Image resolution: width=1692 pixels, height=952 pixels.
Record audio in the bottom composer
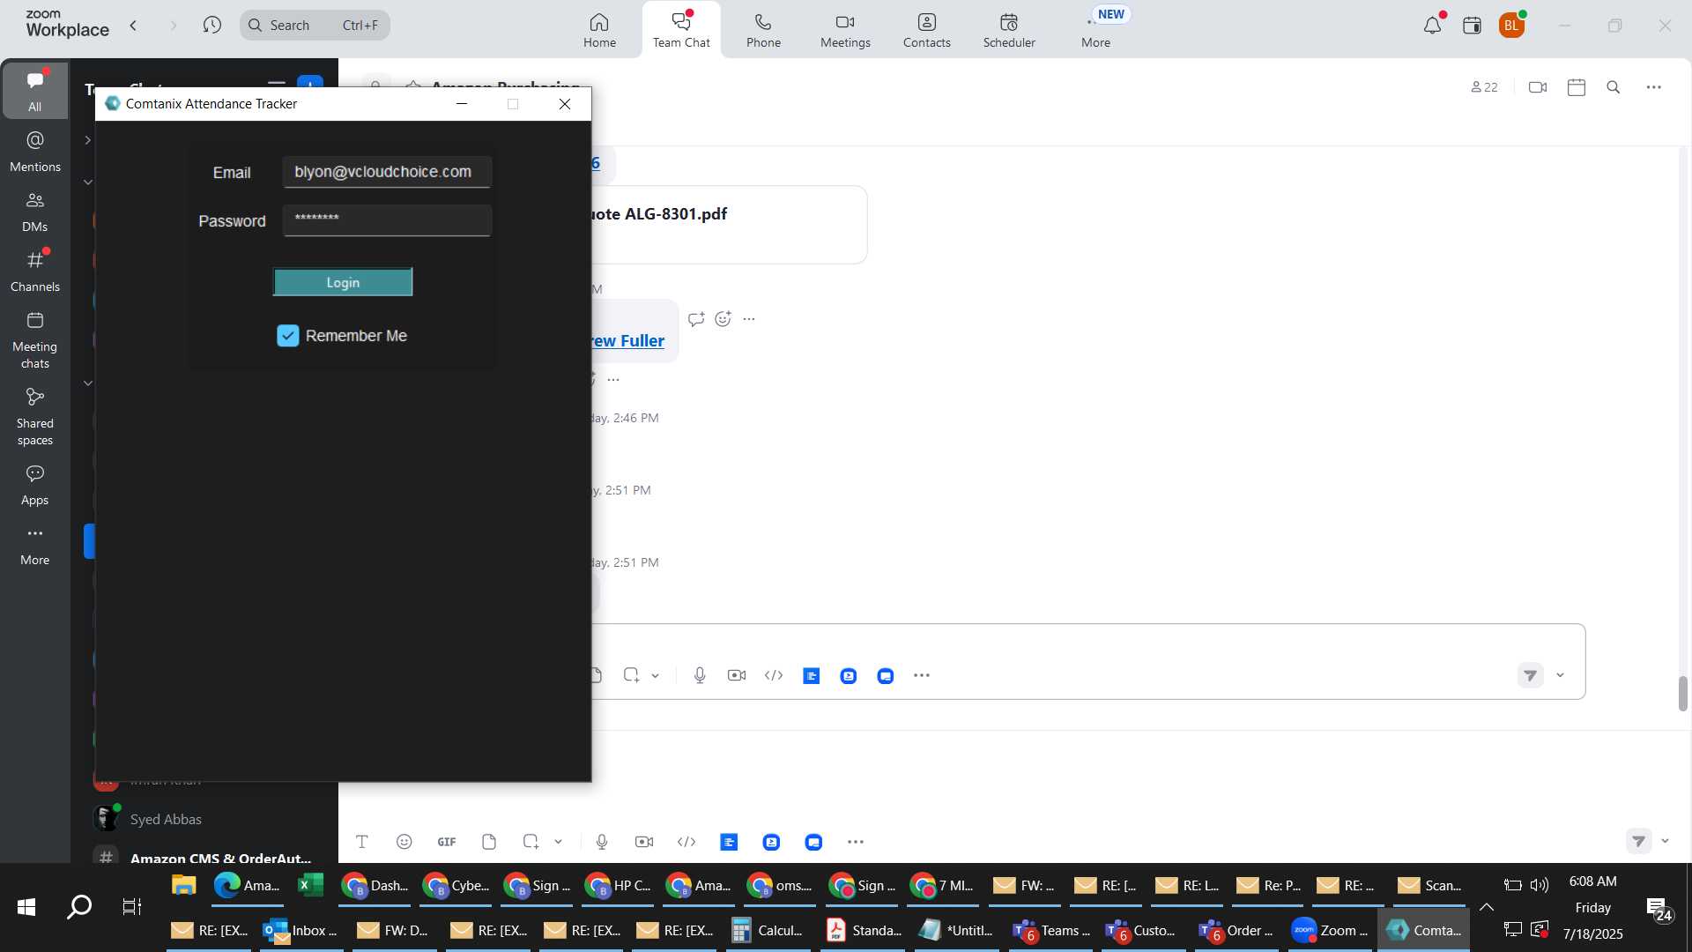tap(602, 842)
